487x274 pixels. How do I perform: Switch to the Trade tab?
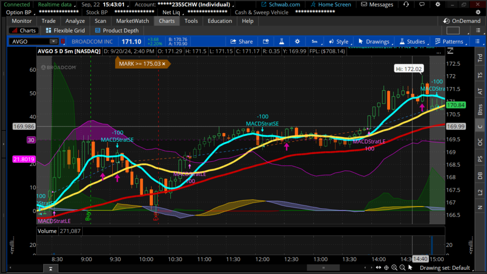(x=49, y=21)
